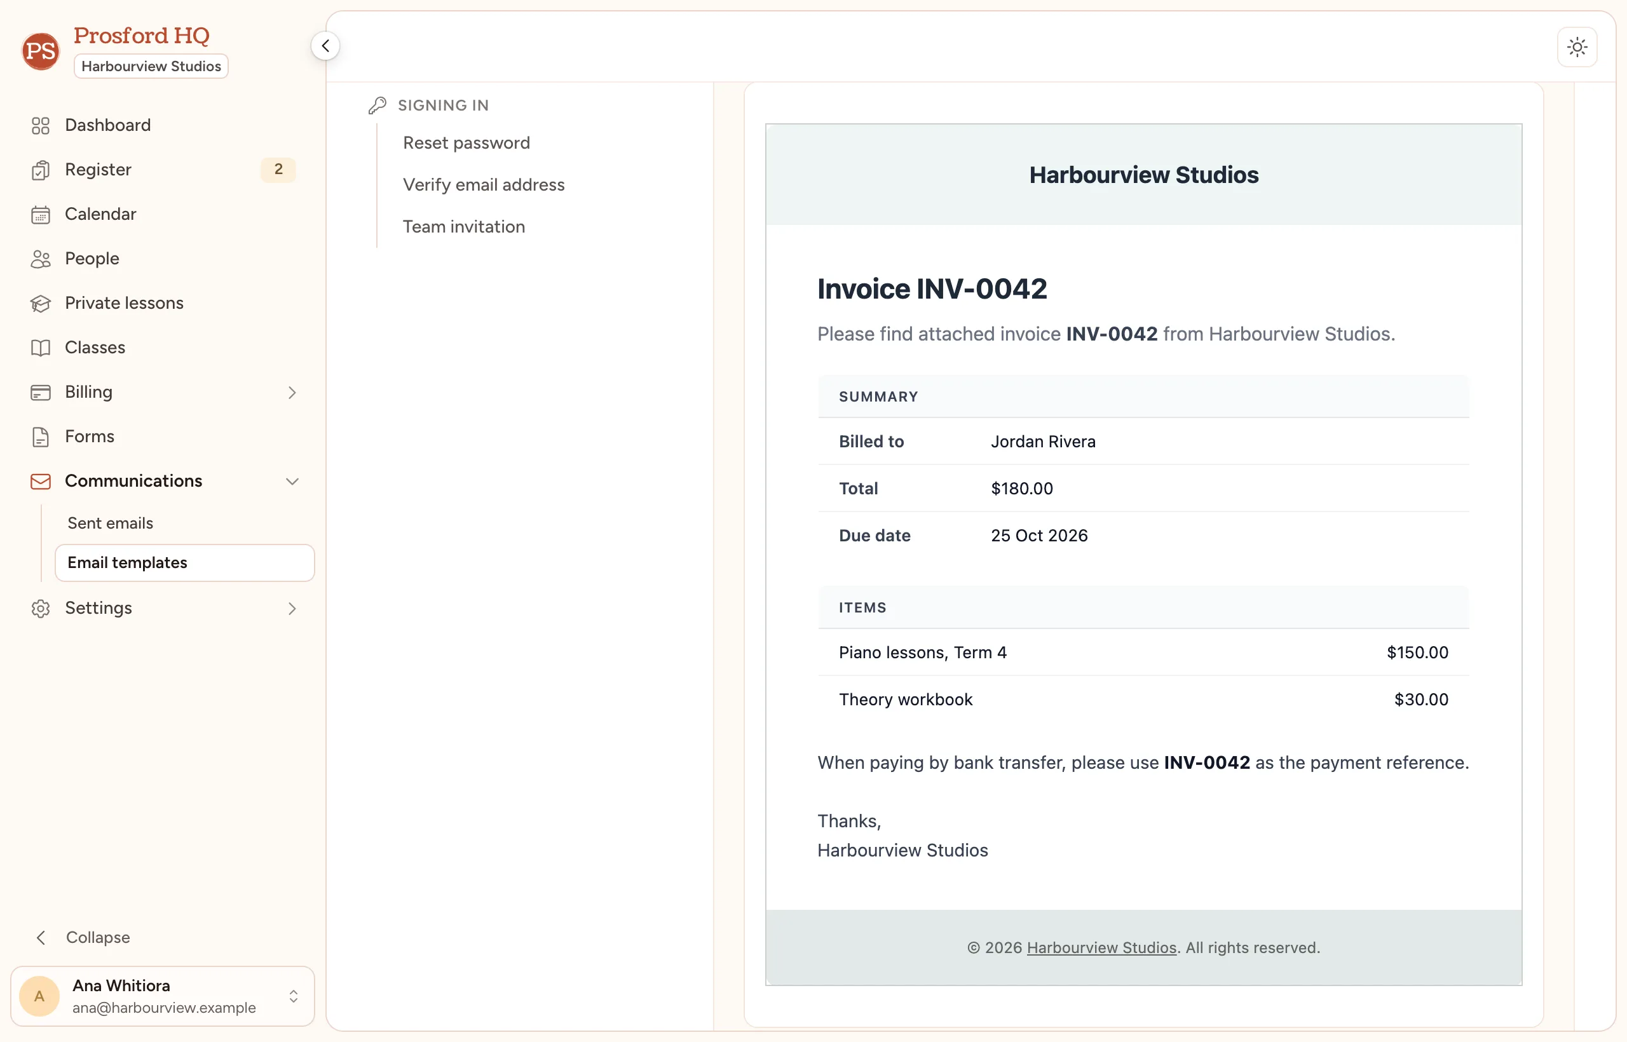Click the Invoice INV-0042 heading
Viewport: 1627px width, 1042px height.
(x=932, y=289)
